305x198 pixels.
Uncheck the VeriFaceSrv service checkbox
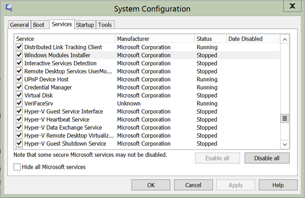coord(19,103)
